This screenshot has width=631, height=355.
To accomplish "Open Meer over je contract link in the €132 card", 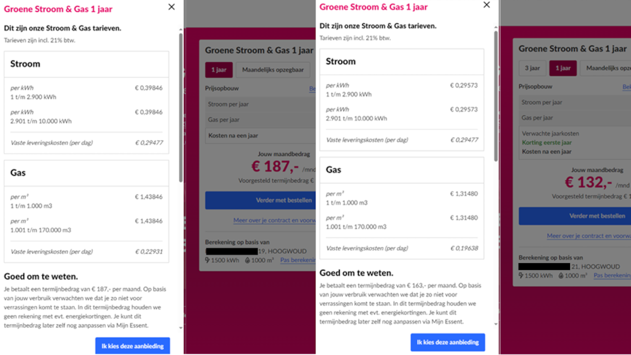I will pyautogui.click(x=588, y=236).
